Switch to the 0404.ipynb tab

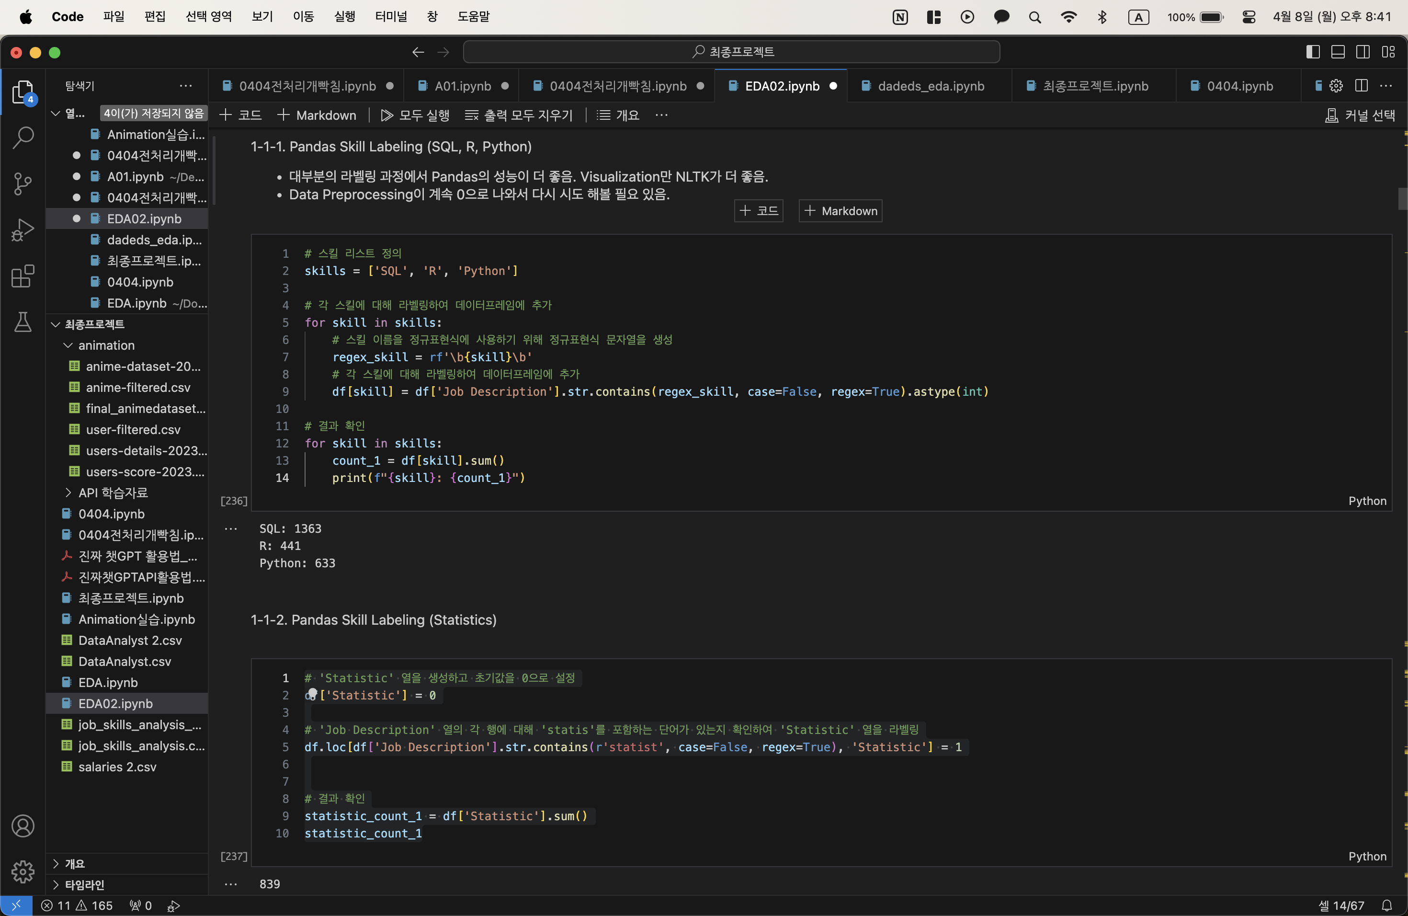[x=1239, y=86]
